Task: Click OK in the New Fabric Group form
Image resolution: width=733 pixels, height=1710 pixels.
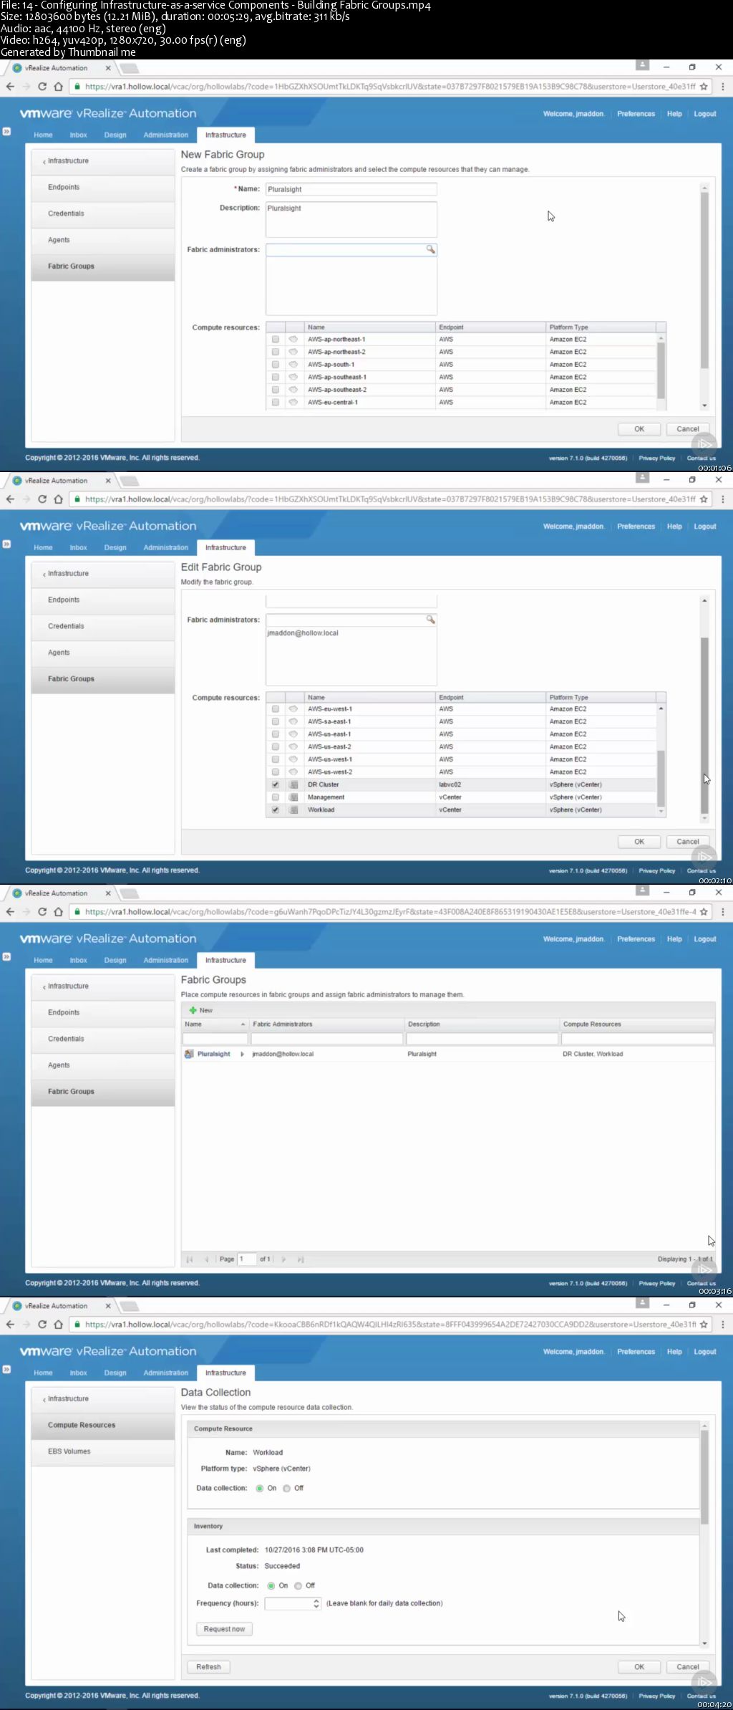Action: tap(639, 429)
